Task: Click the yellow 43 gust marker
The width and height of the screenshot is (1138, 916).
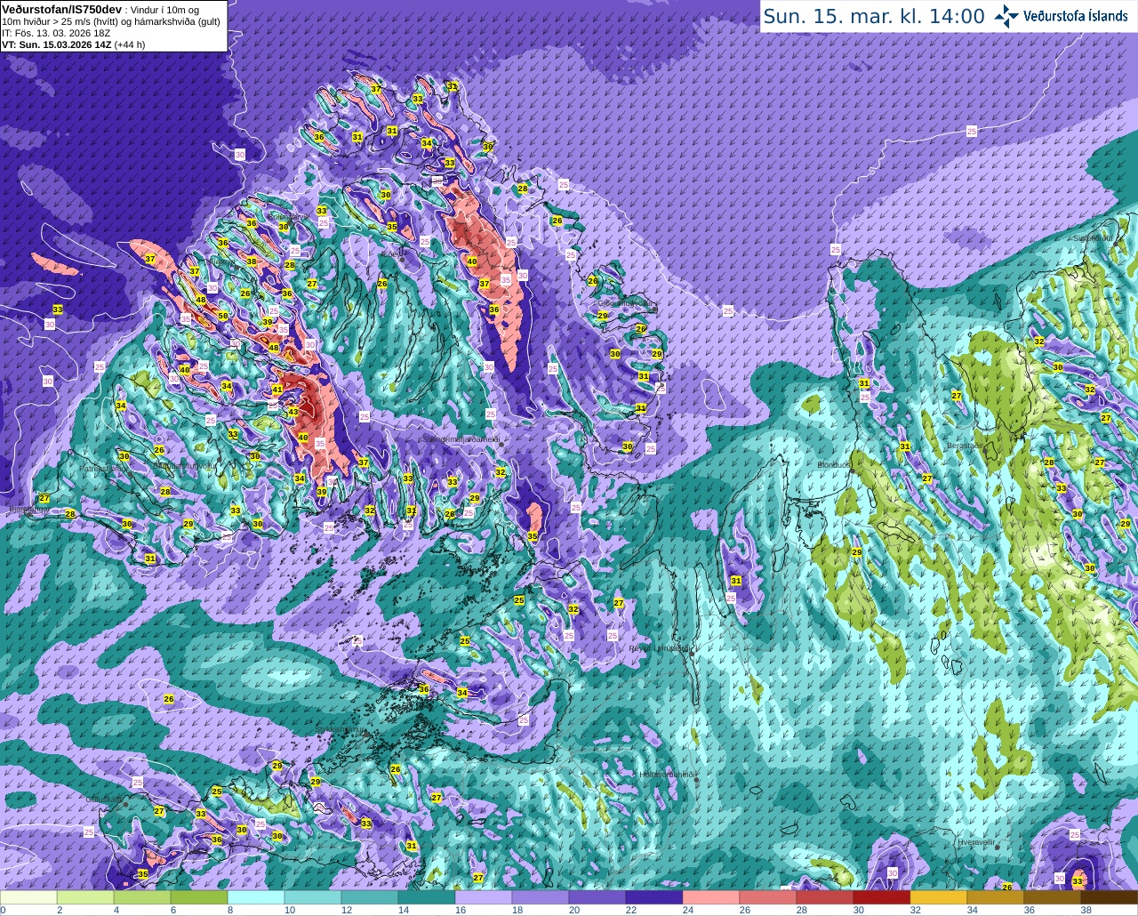Action: tap(293, 411)
